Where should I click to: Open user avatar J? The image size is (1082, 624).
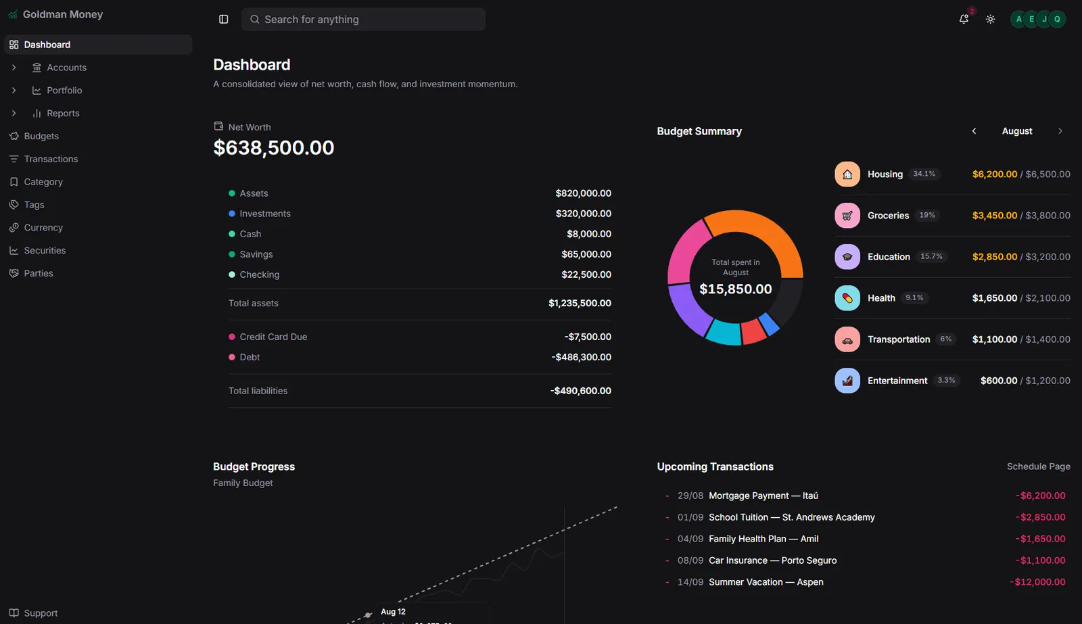click(x=1044, y=19)
